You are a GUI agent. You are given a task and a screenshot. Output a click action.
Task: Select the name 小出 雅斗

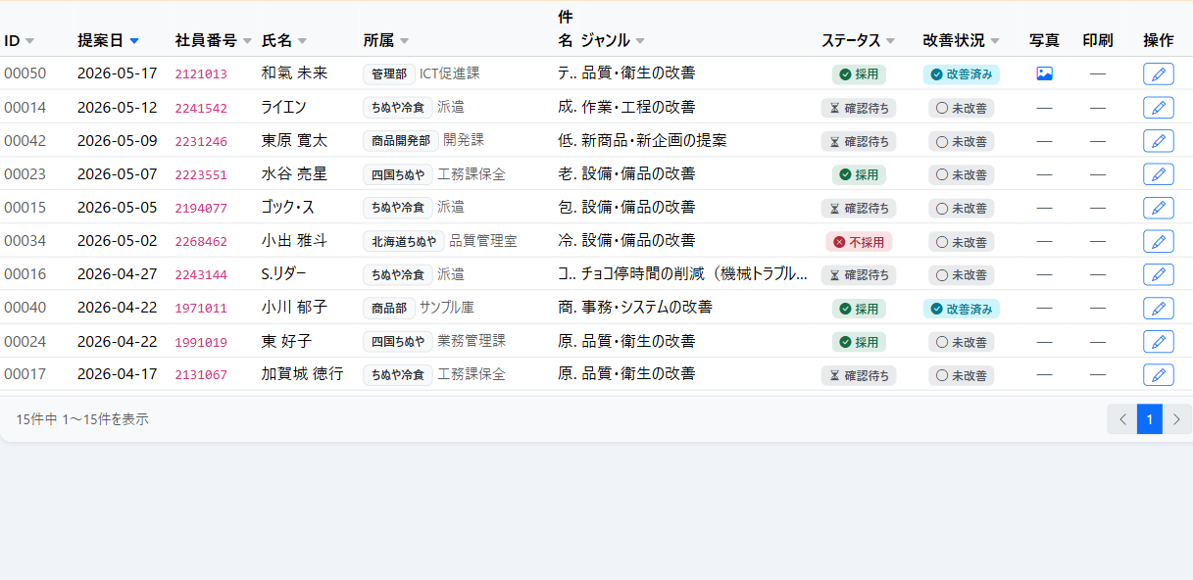(294, 241)
